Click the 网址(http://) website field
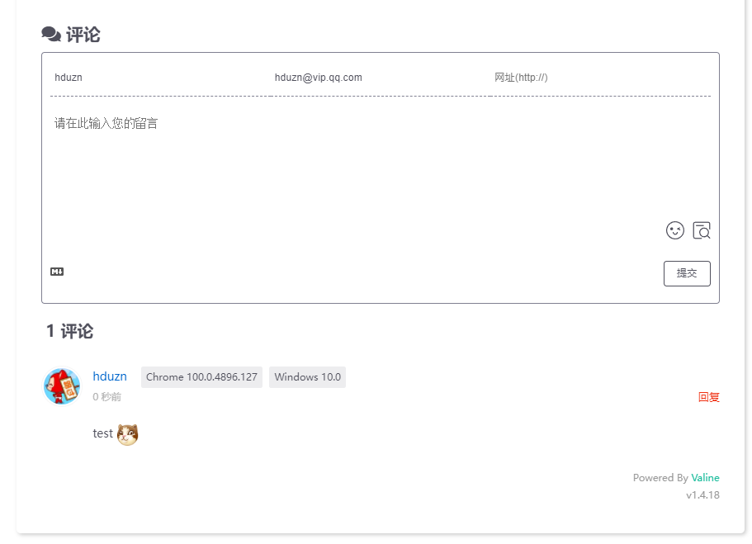Screen dimensions: 752x544 [600, 78]
